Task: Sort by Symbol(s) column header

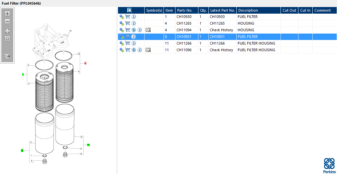Action: click(154, 10)
